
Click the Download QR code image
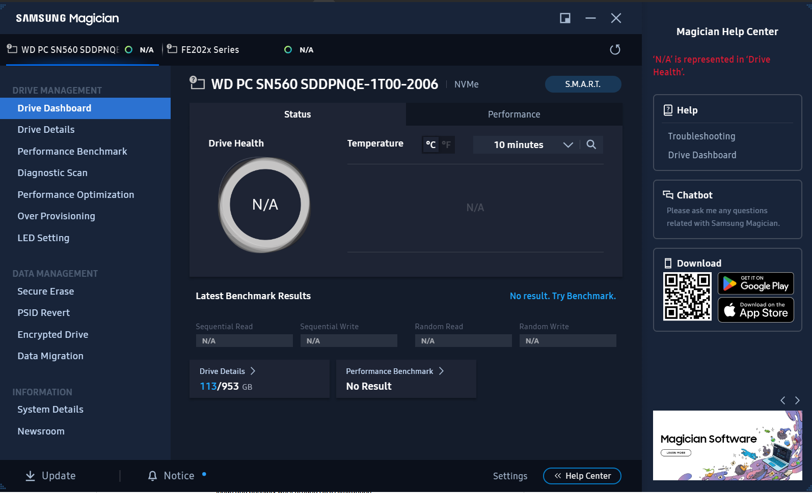point(687,297)
